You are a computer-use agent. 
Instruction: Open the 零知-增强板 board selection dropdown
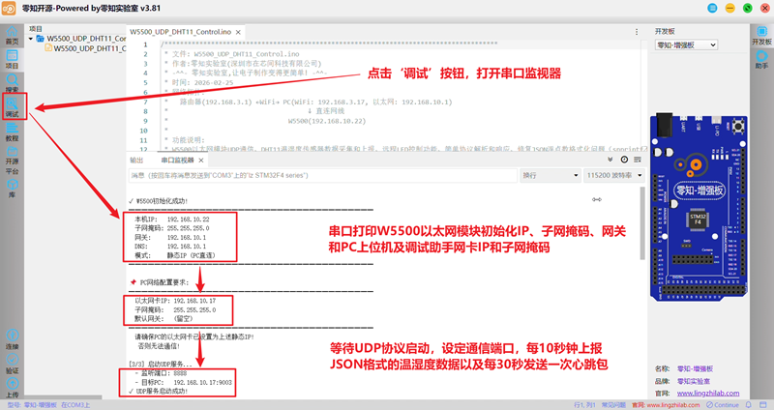(x=686, y=44)
